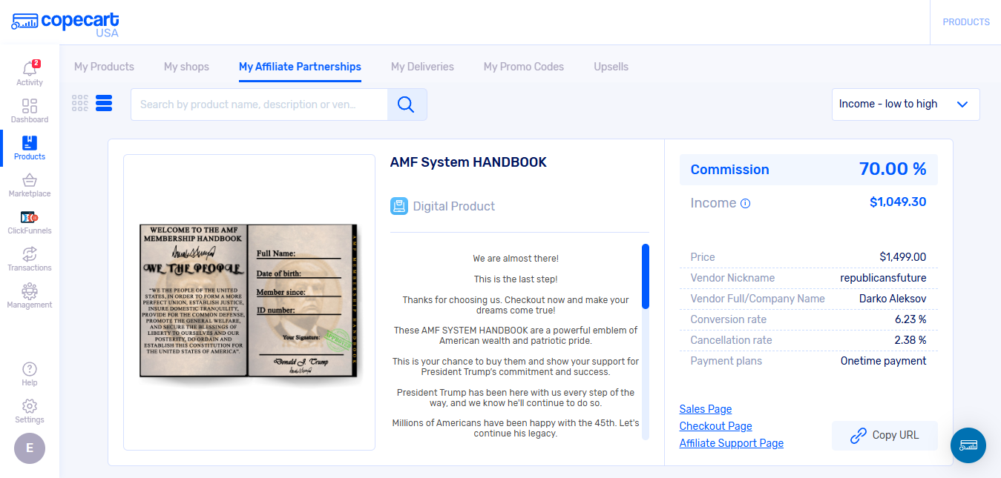Open the Income - low to high dropdown

(x=906, y=104)
